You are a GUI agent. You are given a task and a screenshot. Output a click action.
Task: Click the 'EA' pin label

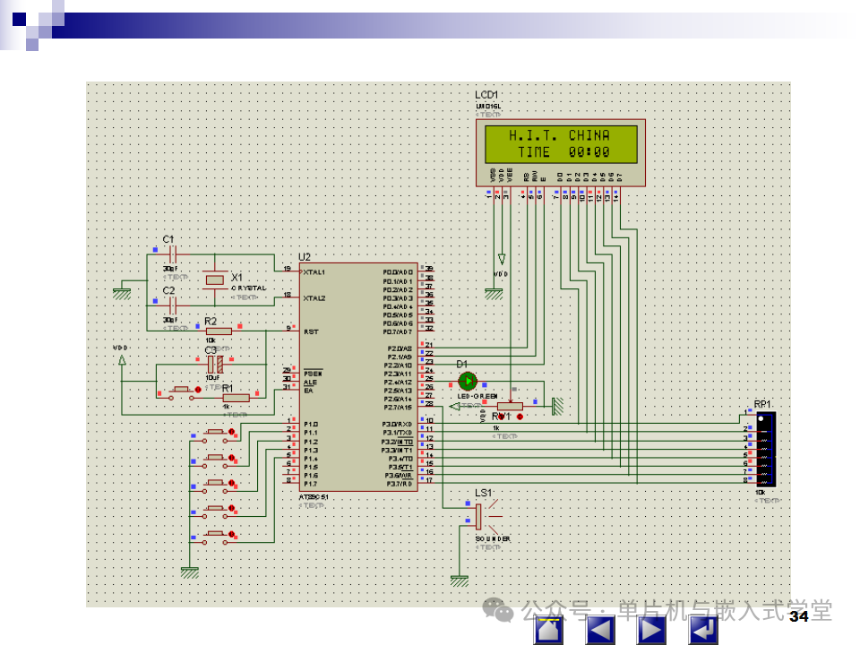[308, 391]
